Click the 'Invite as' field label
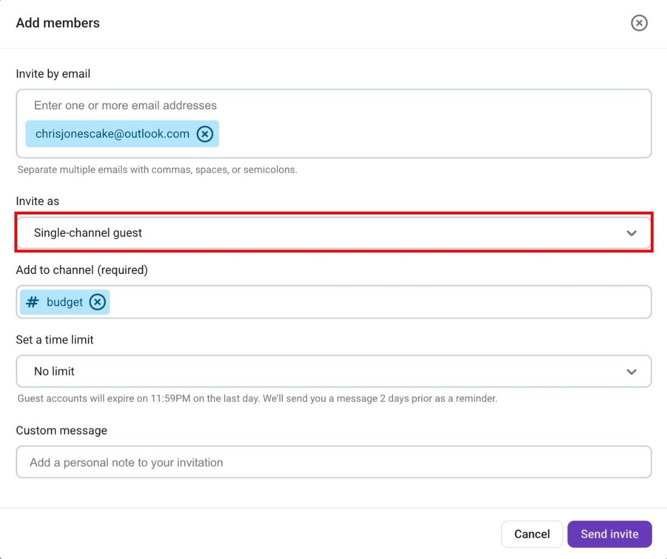The image size is (667, 559). click(37, 201)
